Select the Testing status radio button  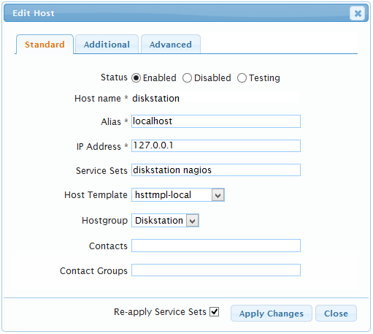pyautogui.click(x=242, y=78)
